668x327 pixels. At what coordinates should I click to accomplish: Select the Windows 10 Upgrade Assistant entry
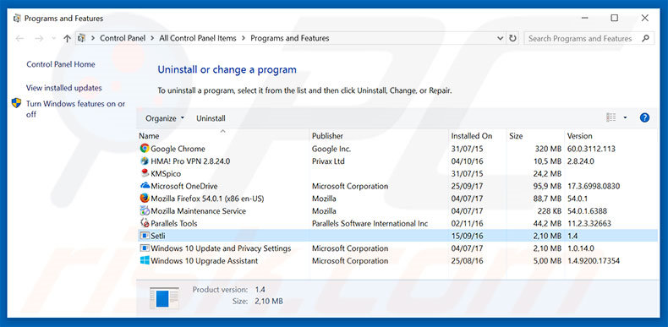click(204, 260)
